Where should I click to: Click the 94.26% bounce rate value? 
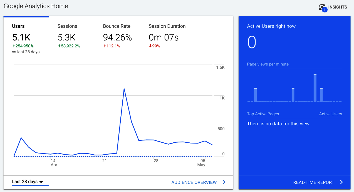tap(117, 37)
